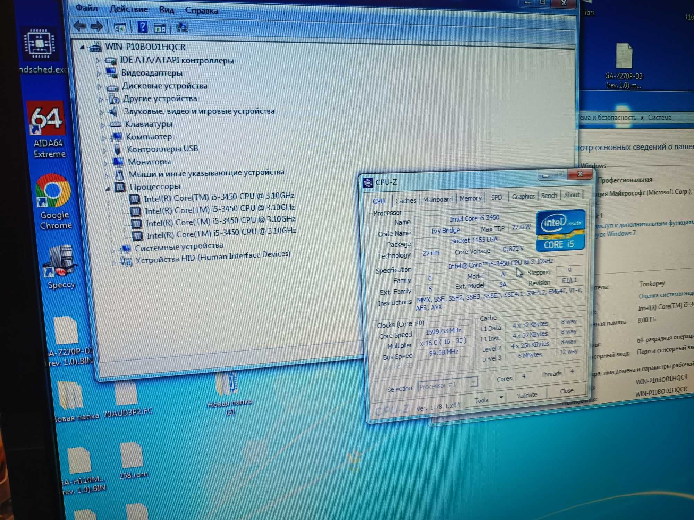
Task: Select Мыши и иные указывающие устройства node
Action: pyautogui.click(x=206, y=173)
